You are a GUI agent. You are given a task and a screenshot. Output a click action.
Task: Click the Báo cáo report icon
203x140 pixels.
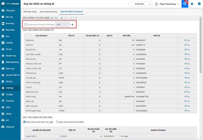pyautogui.click(x=3, y=17)
